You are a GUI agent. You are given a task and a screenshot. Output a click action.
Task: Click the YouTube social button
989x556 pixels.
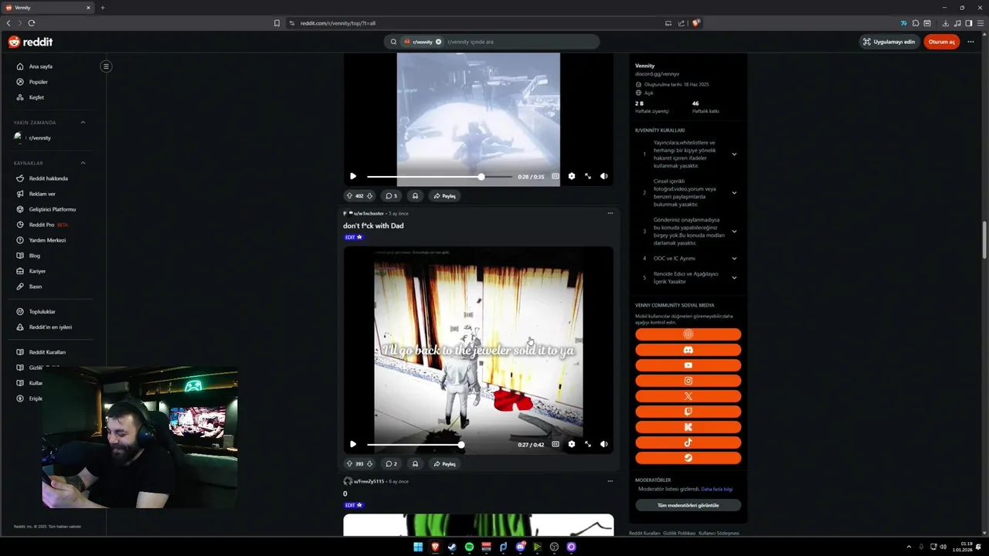click(x=688, y=365)
